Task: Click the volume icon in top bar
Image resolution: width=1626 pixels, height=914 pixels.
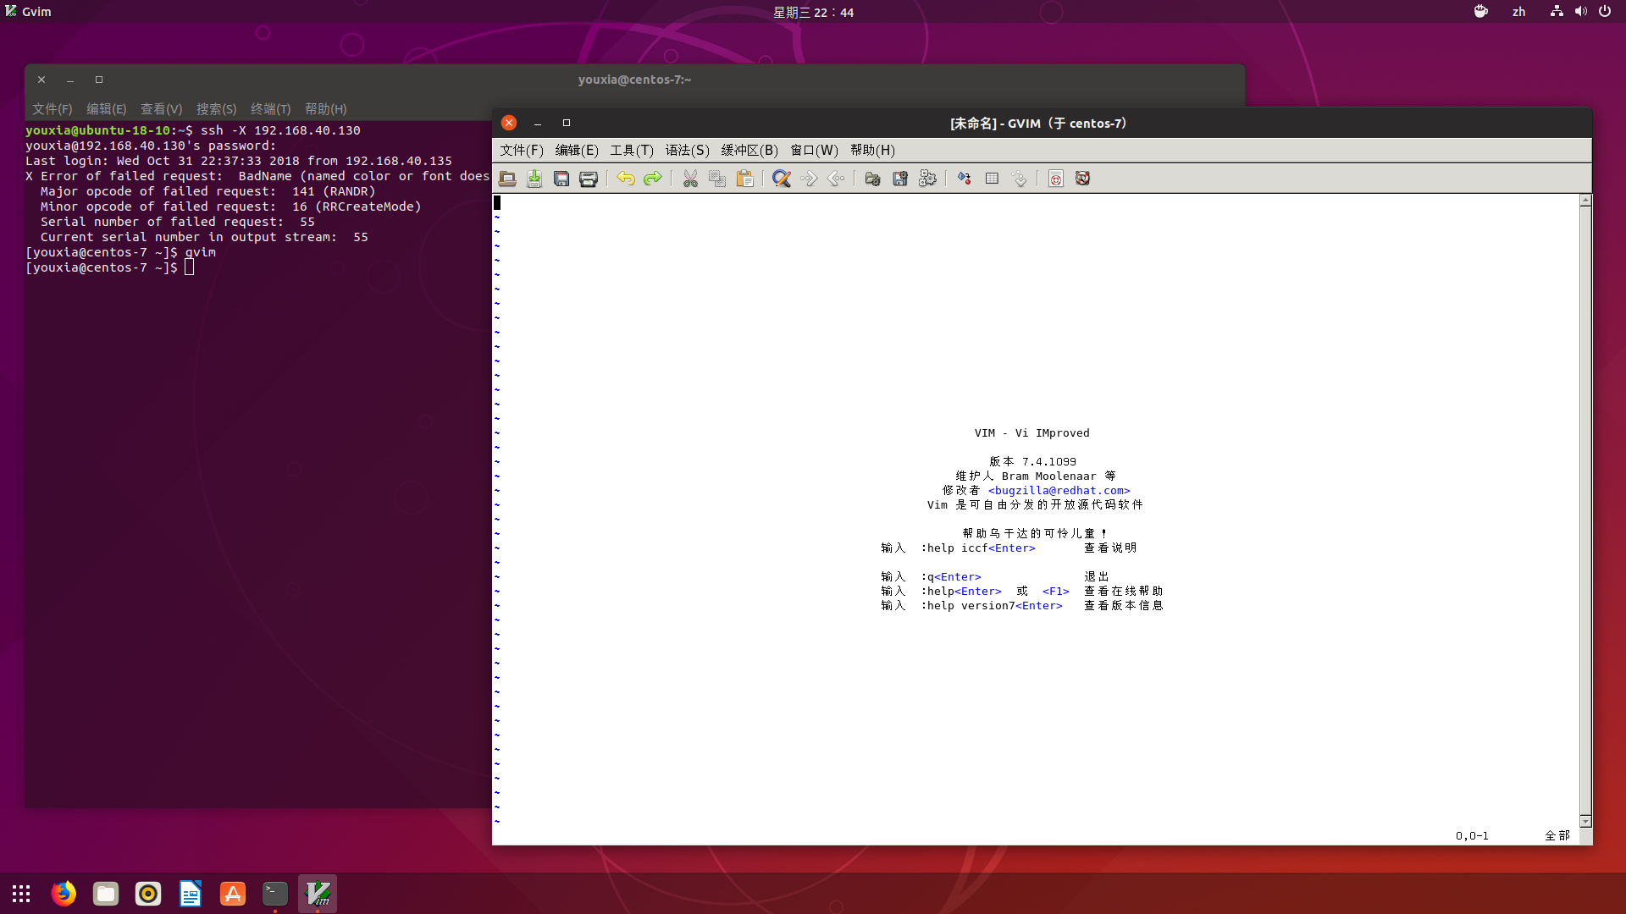Action: coord(1581,12)
